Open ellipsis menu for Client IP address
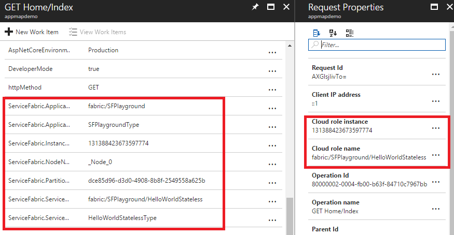Viewport: 454px width, 235px height. pyautogui.click(x=436, y=101)
